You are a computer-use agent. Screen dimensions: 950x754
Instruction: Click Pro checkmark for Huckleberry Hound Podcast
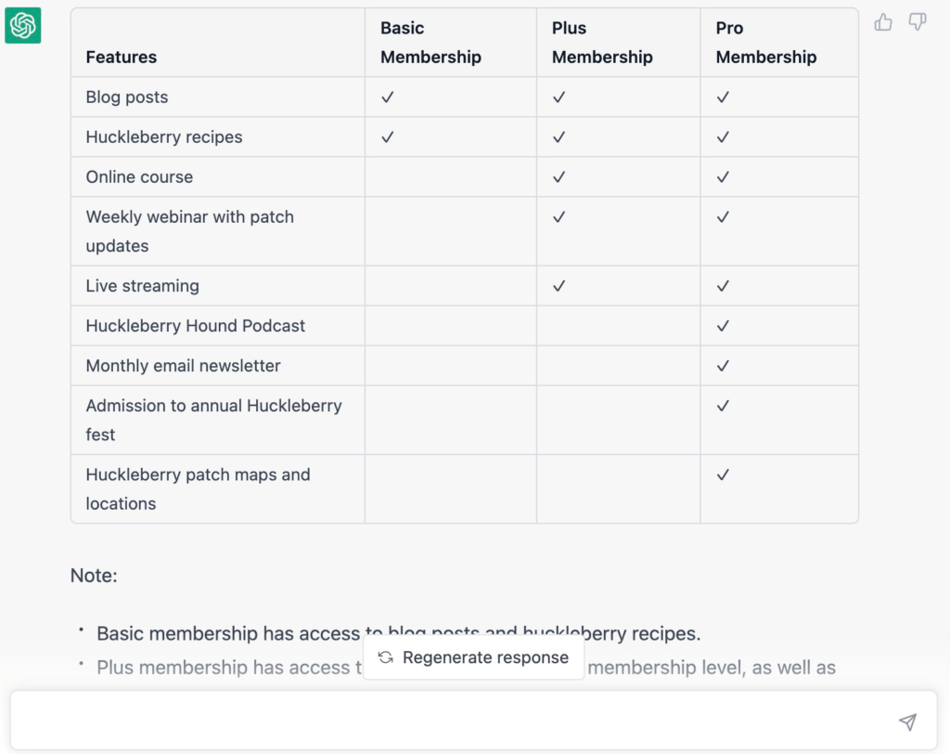(723, 326)
